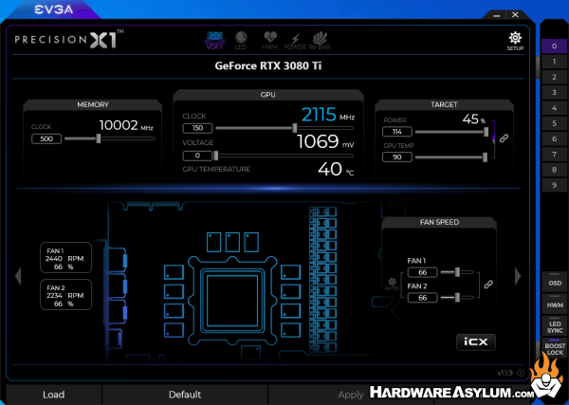Click the FAN 1 2440 RPM readout box
This screenshot has width=569, height=405.
[65, 258]
